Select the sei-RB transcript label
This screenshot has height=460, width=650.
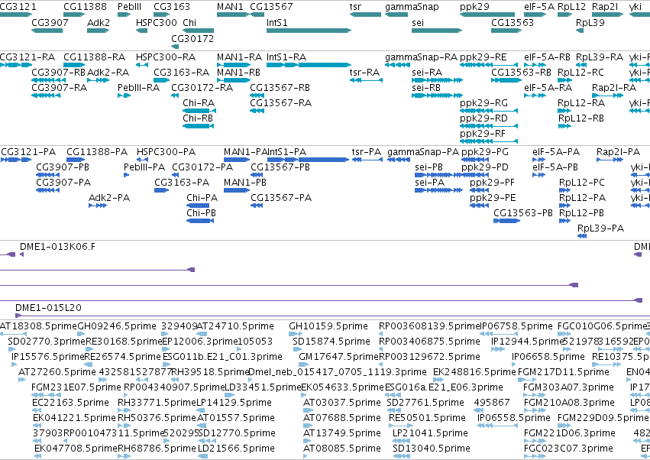(x=426, y=88)
